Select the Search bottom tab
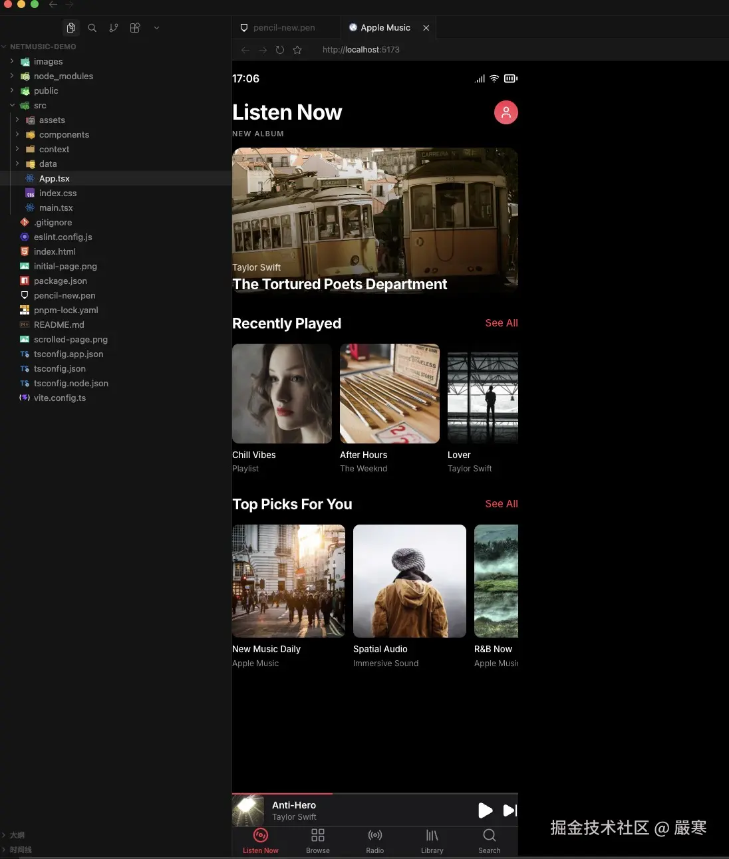The image size is (729, 859). click(490, 842)
